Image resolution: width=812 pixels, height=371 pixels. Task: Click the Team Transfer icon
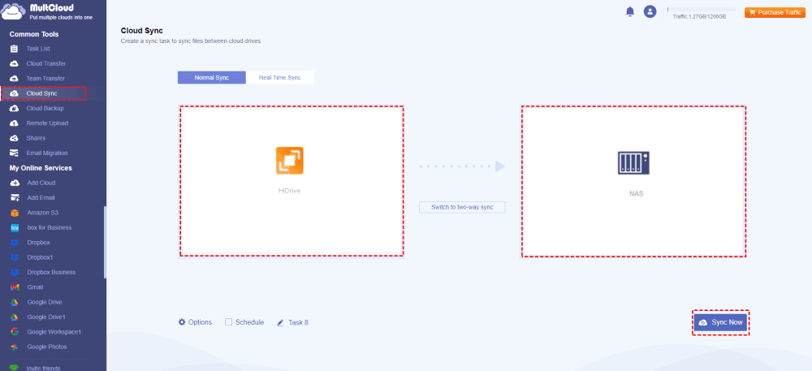coord(15,79)
